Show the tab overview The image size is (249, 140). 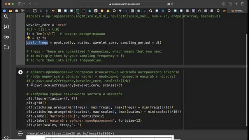pyautogui.click(x=243, y=4)
